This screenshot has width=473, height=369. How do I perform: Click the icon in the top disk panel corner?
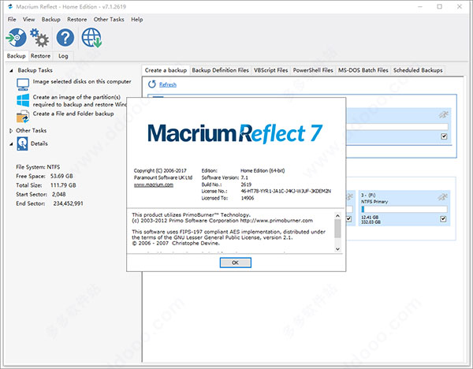pyautogui.click(x=443, y=114)
